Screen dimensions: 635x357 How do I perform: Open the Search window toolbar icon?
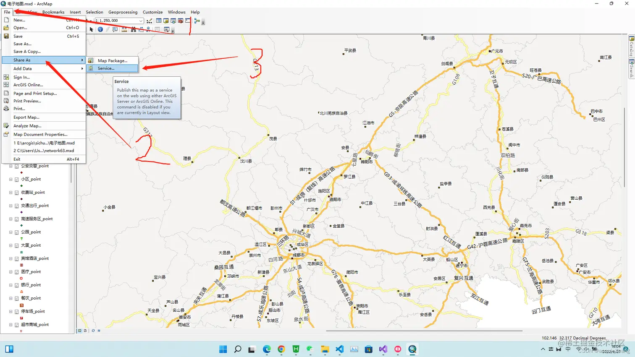[x=173, y=21]
